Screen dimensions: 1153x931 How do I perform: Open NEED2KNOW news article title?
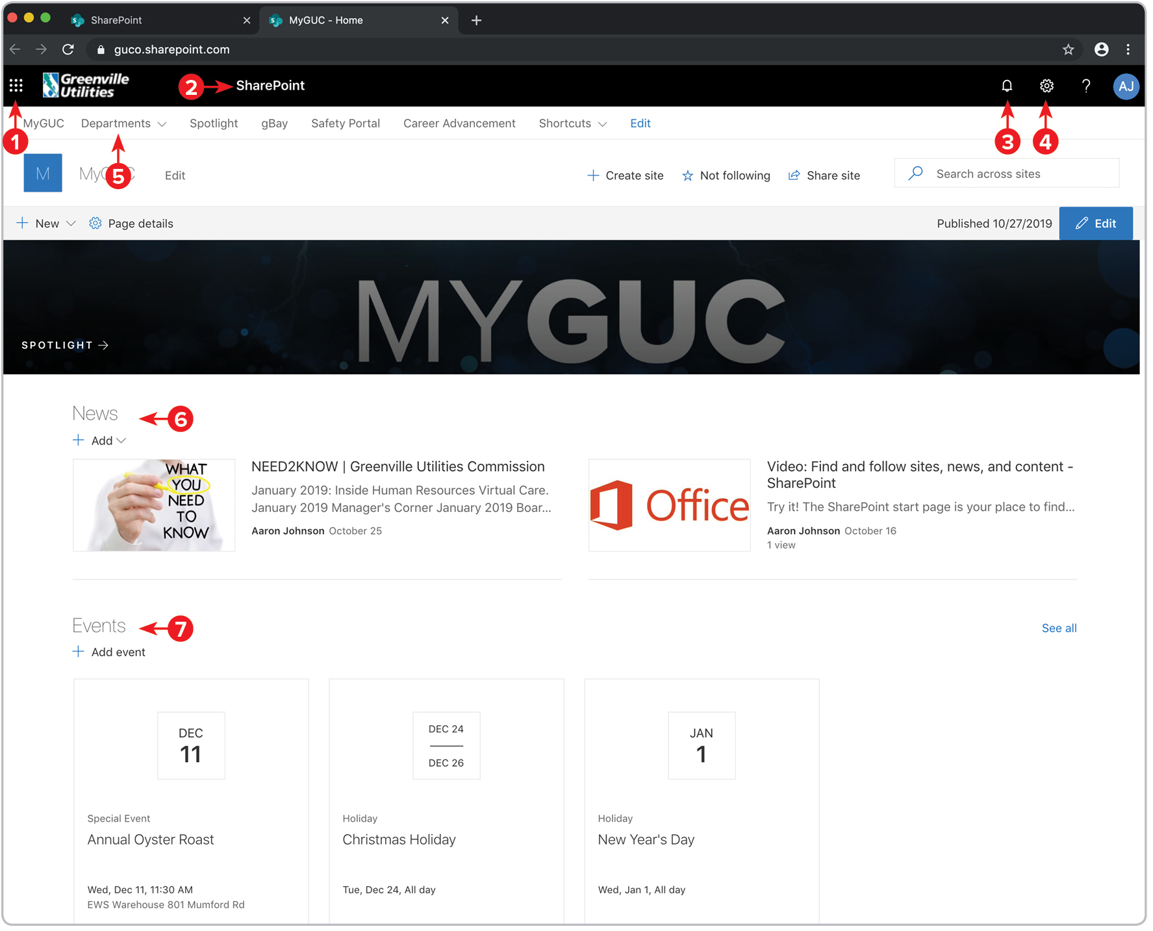[x=398, y=466]
